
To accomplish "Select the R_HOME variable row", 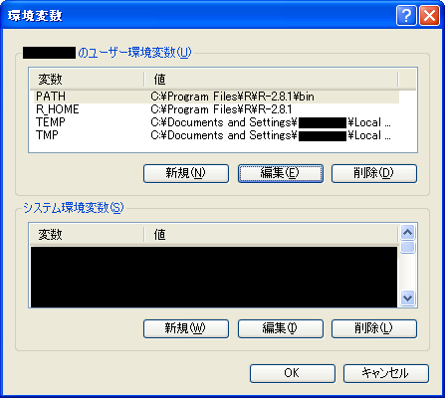I will tap(214, 109).
